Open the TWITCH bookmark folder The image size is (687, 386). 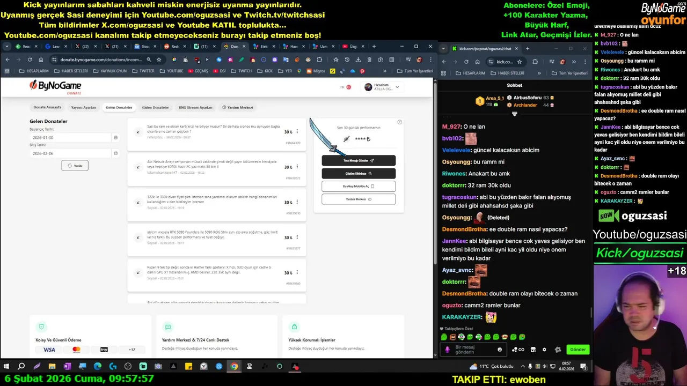242,71
